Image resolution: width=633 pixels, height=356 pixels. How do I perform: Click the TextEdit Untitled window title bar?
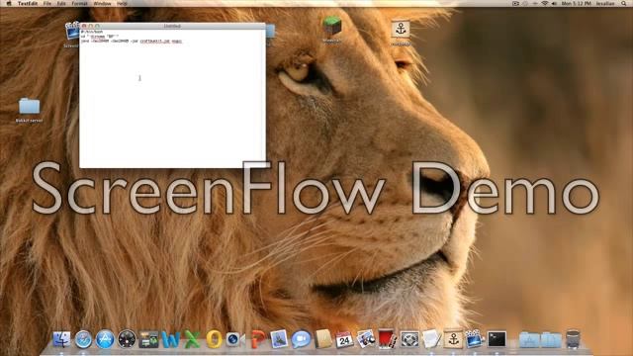(x=172, y=26)
